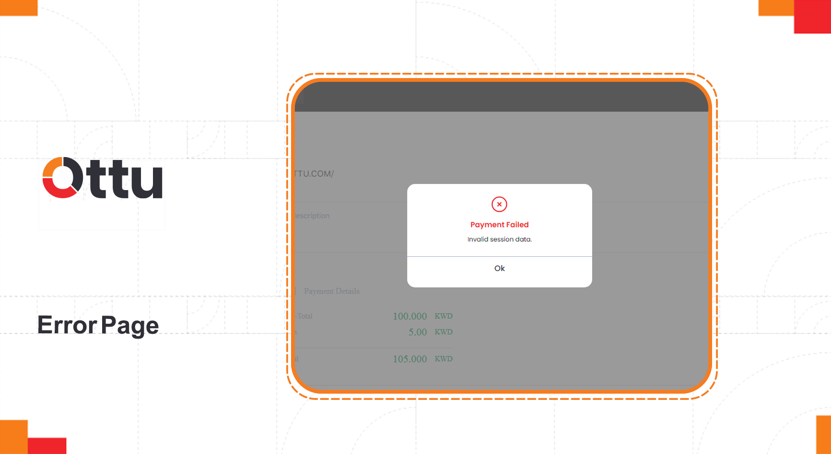Click the red error cross icon

499,204
